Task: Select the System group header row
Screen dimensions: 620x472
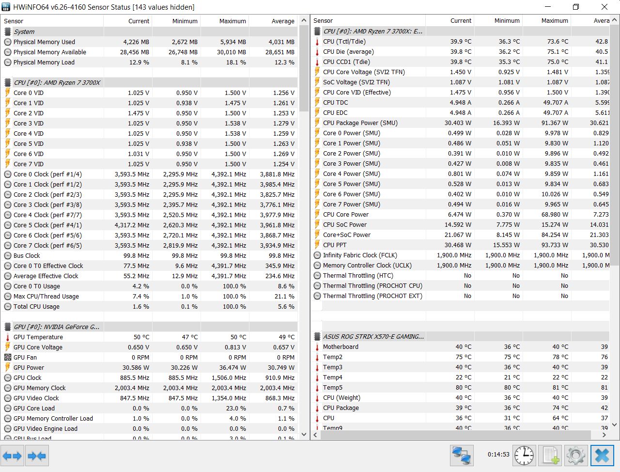Action: [149, 31]
